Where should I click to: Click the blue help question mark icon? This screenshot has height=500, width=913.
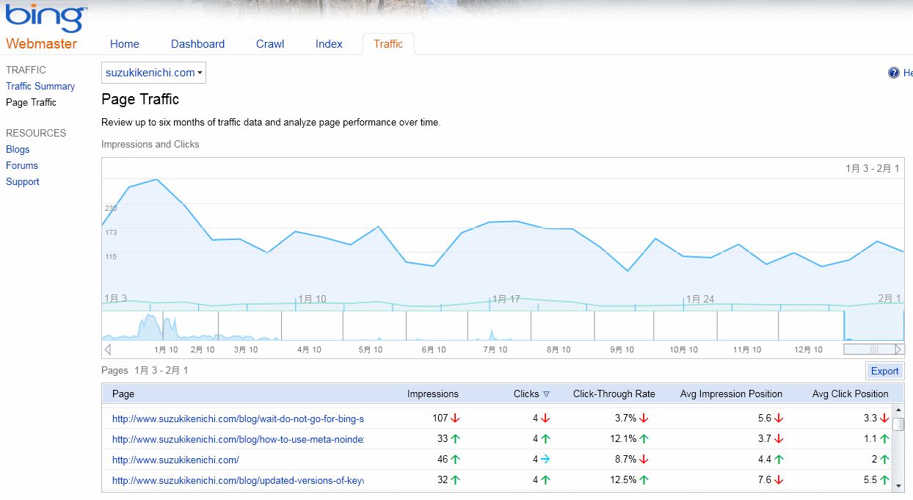(893, 73)
